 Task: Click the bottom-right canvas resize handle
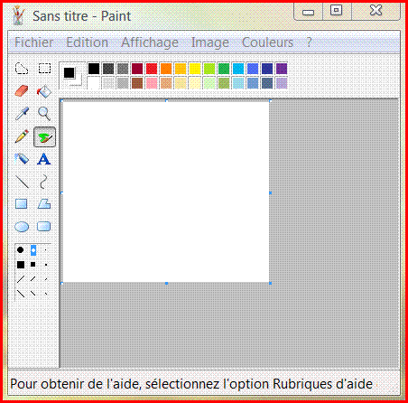click(270, 283)
